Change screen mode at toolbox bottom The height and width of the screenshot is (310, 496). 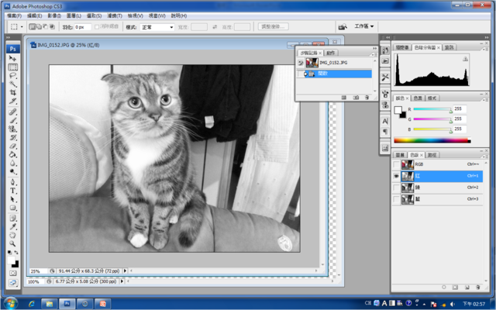coord(12,283)
